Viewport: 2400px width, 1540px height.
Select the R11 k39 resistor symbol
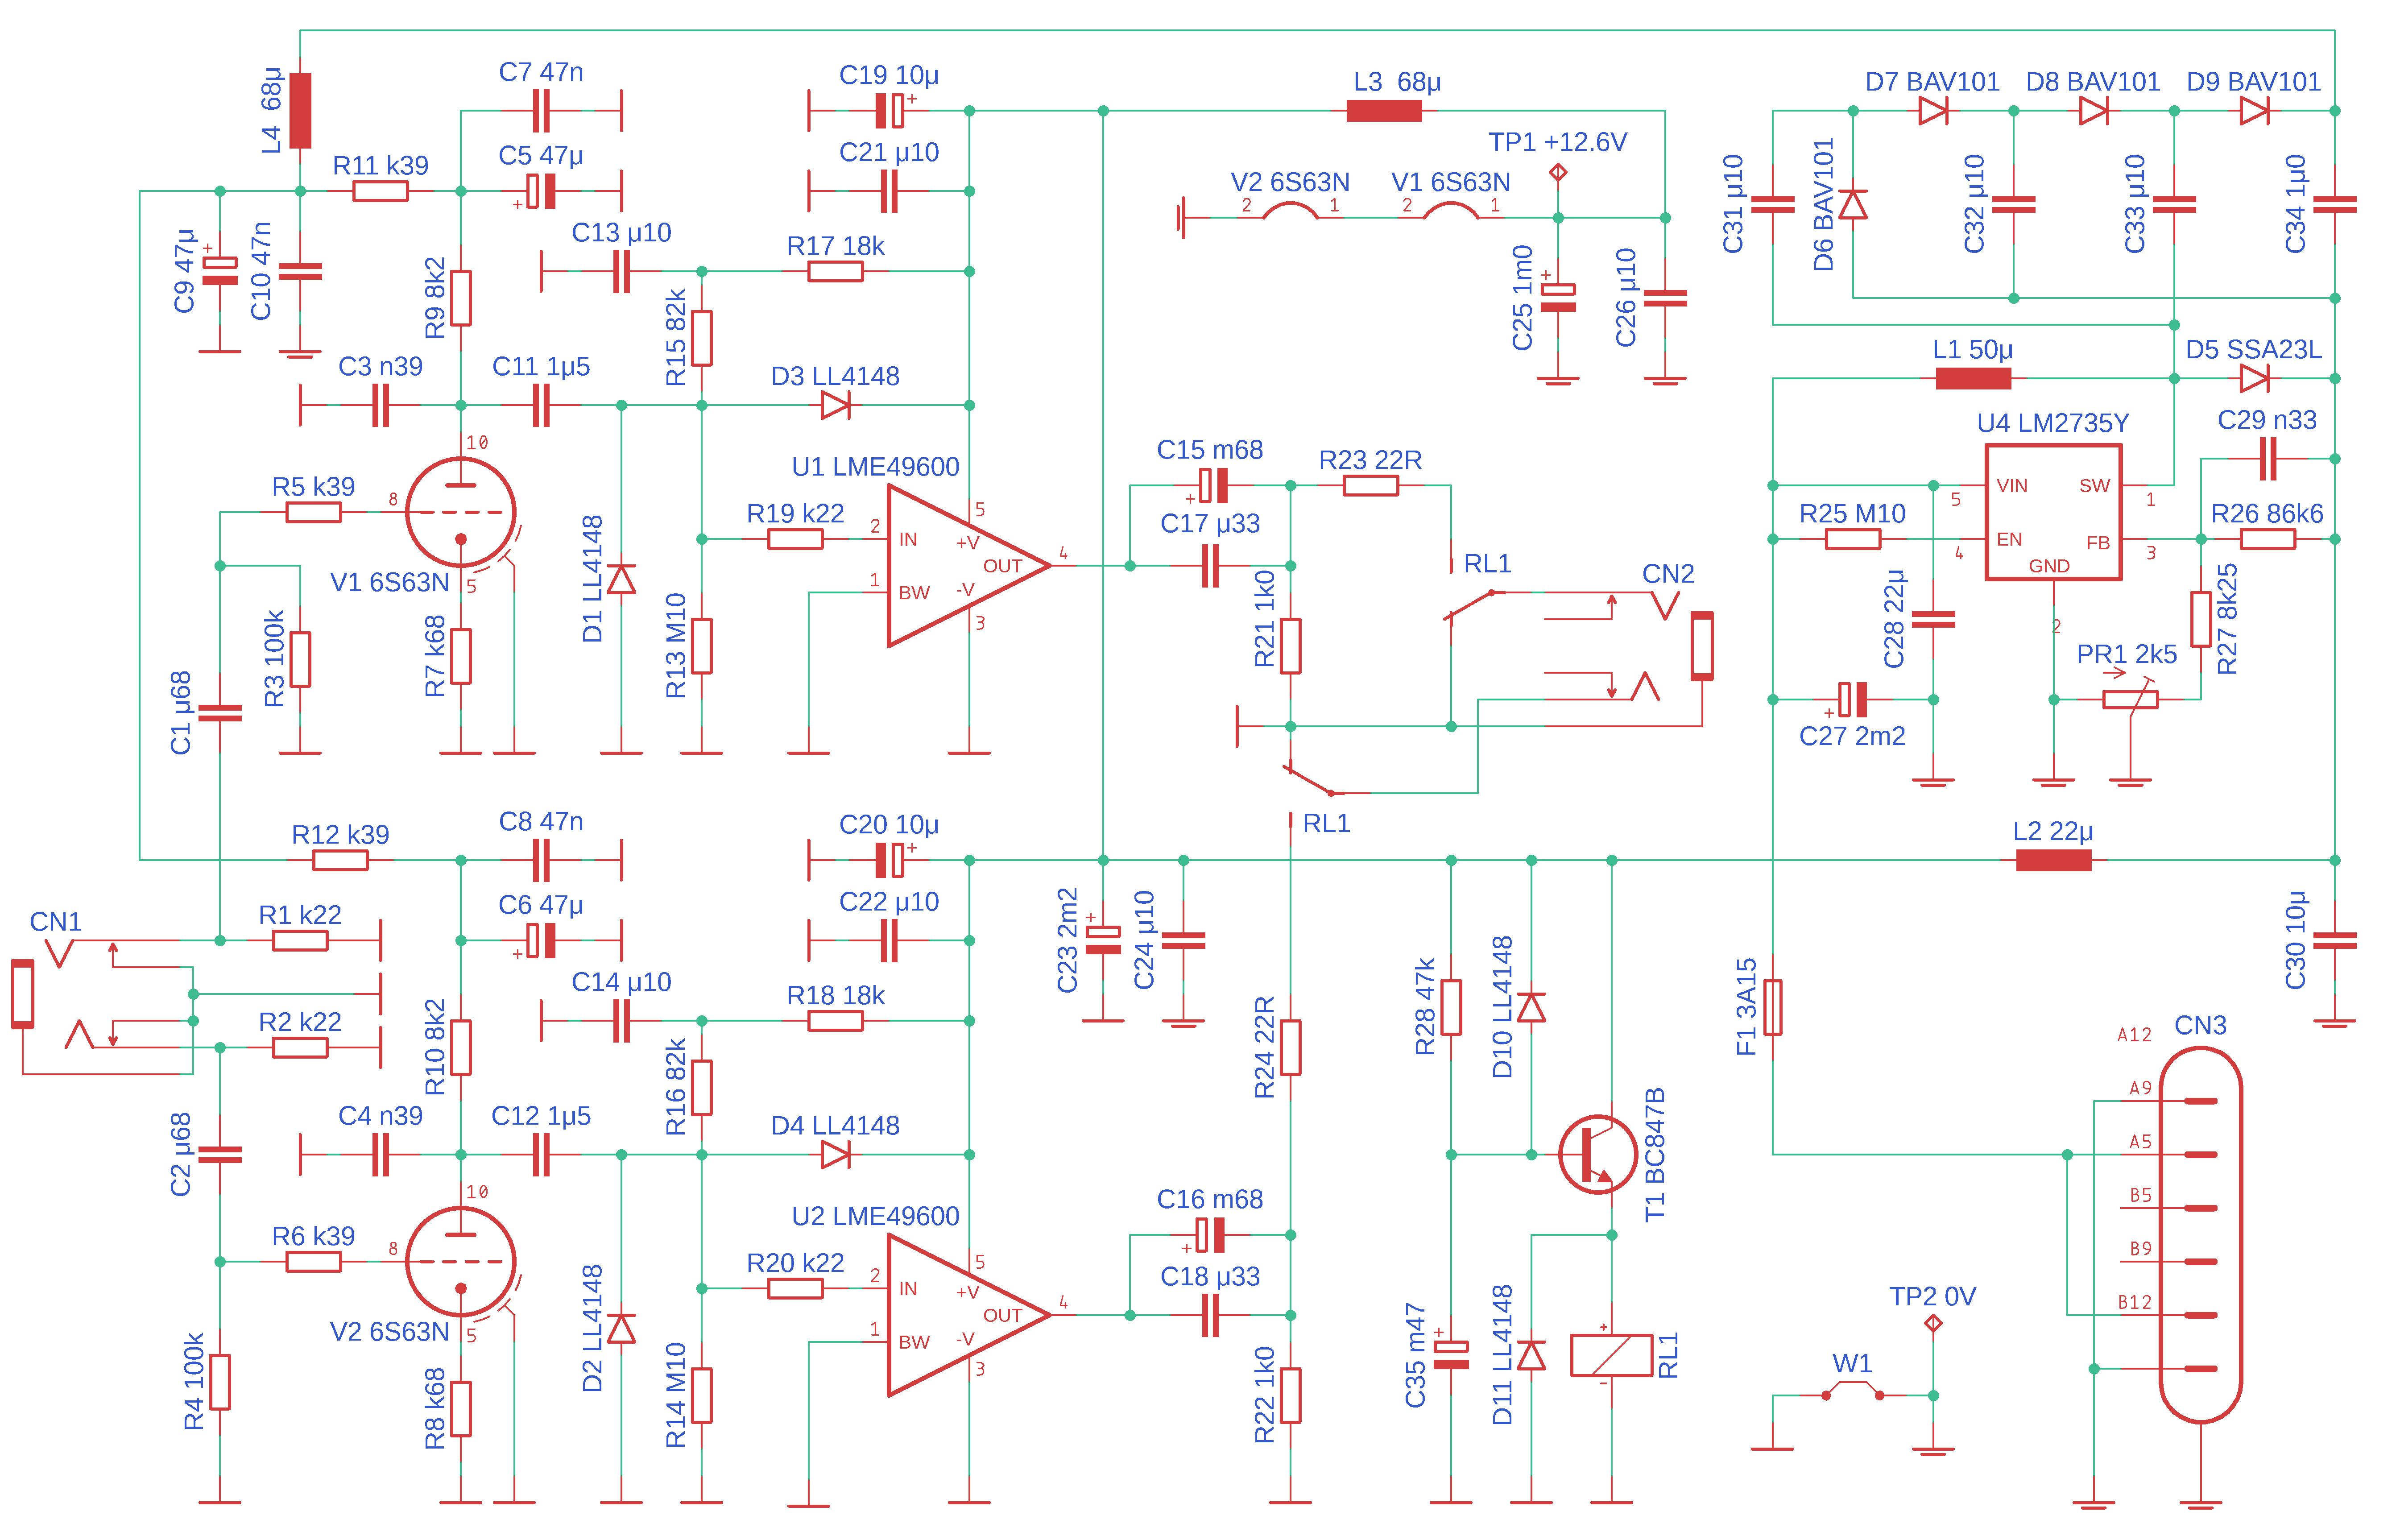coord(381,191)
